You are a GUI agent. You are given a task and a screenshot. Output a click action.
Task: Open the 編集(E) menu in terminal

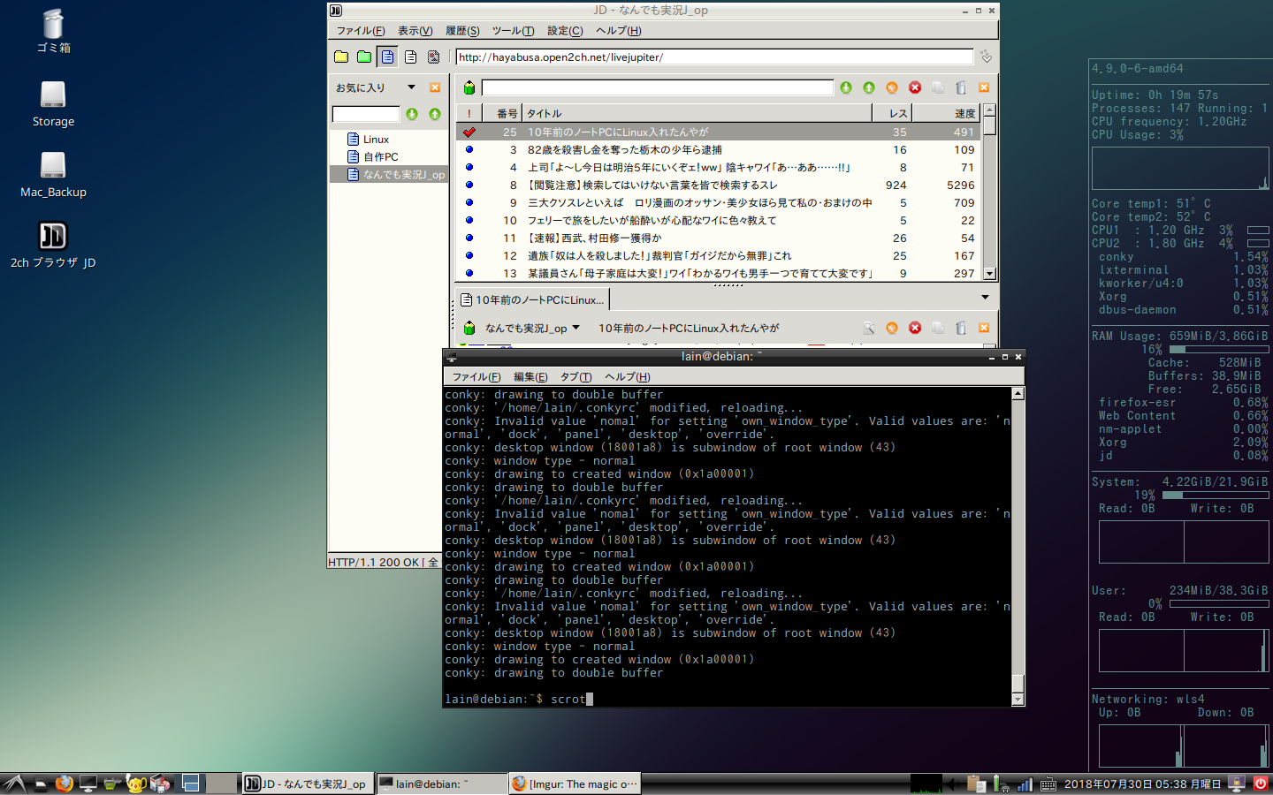pyautogui.click(x=530, y=377)
